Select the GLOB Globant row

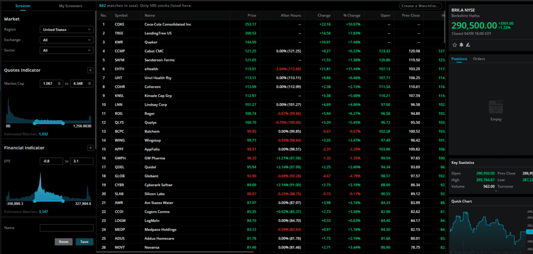271,176
